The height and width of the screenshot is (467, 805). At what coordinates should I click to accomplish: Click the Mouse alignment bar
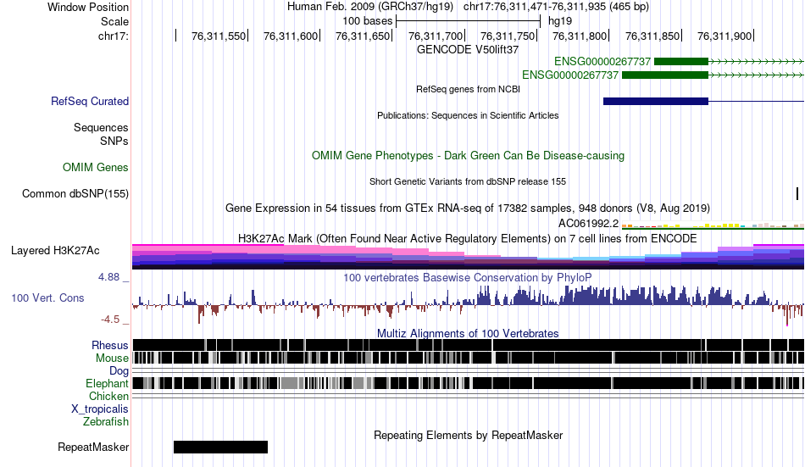click(x=469, y=358)
